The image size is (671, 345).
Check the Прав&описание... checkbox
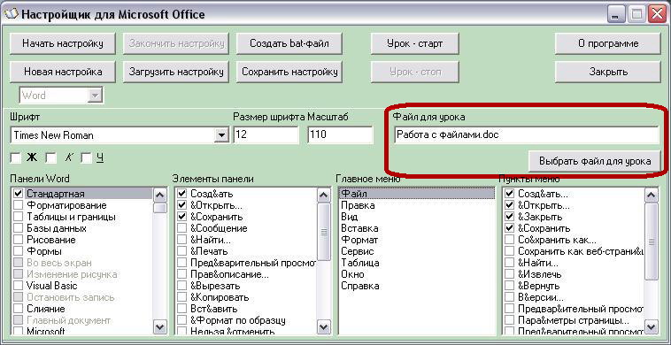181,274
